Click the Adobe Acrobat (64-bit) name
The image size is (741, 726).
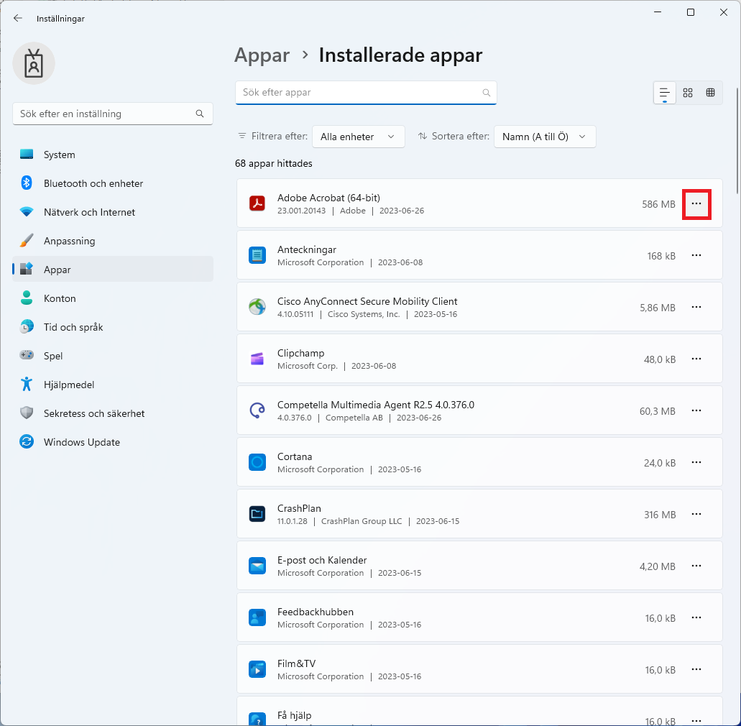pos(328,198)
